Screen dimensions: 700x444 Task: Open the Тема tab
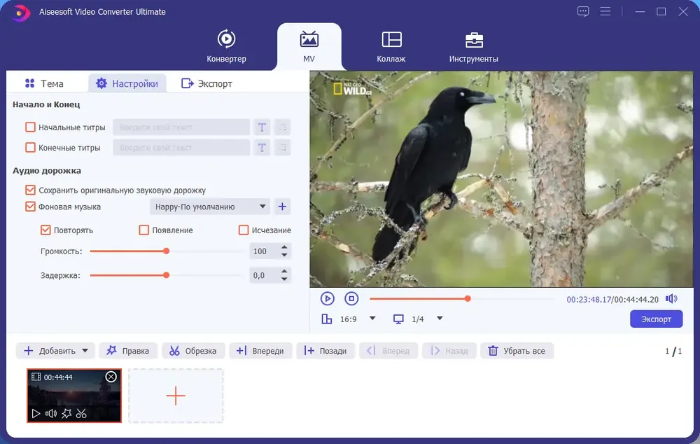(44, 83)
